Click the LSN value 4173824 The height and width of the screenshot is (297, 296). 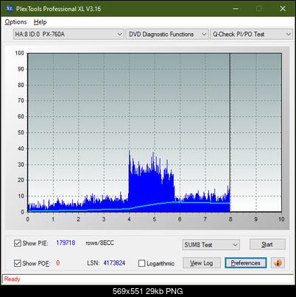coord(114,263)
